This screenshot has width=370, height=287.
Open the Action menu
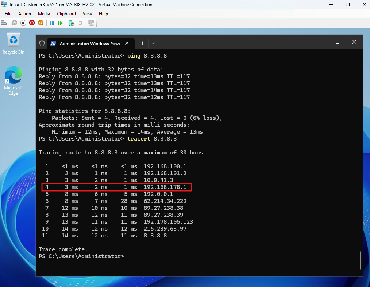click(24, 13)
